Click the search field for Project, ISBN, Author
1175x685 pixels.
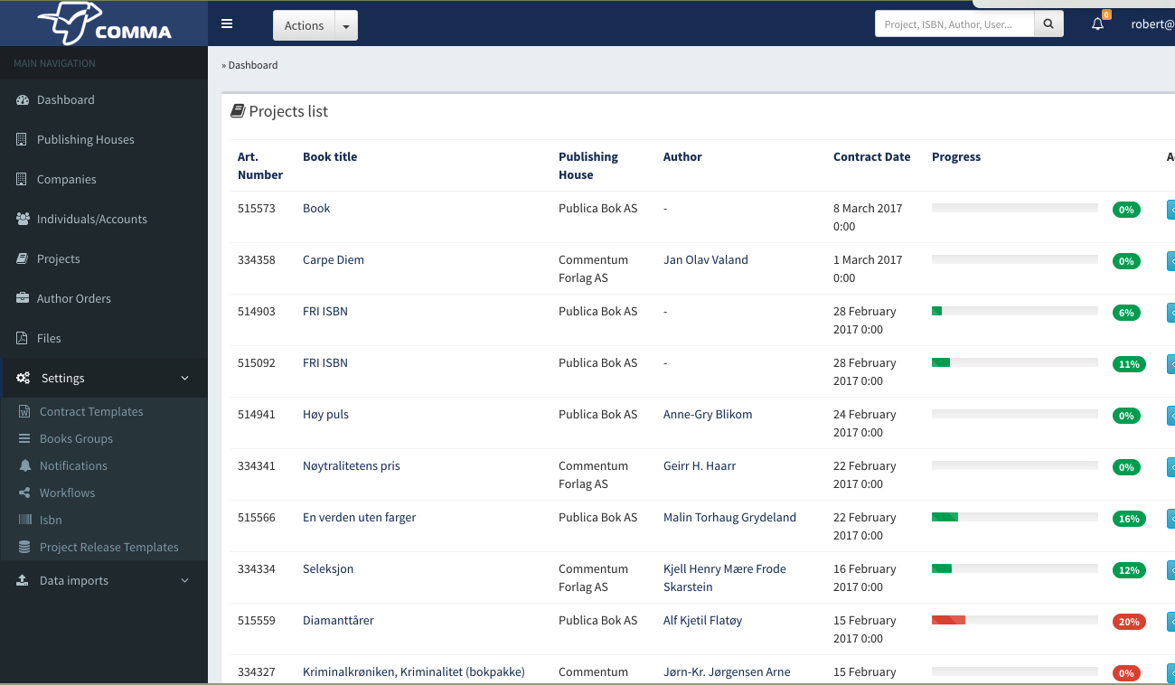pyautogui.click(x=954, y=24)
